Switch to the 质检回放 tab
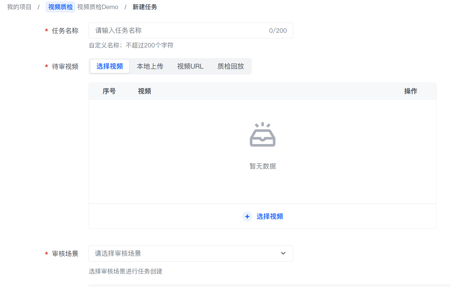This screenshot has width=450, height=287. pyautogui.click(x=231, y=66)
